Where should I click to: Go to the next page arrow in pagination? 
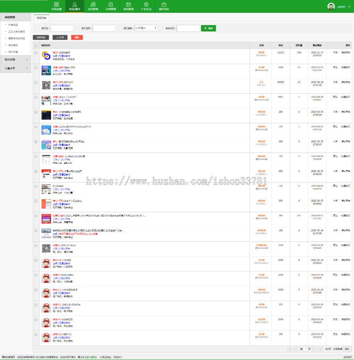(x=314, y=349)
